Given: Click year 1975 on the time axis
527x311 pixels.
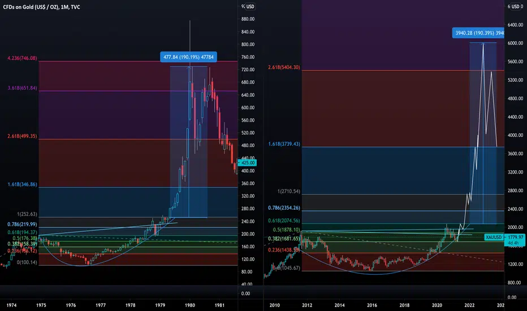Looking at the screenshot, I should tap(41, 305).
